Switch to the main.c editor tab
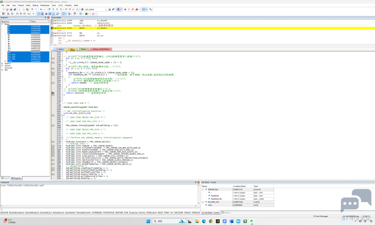Viewport: 375px width, 225px height. pos(60,49)
